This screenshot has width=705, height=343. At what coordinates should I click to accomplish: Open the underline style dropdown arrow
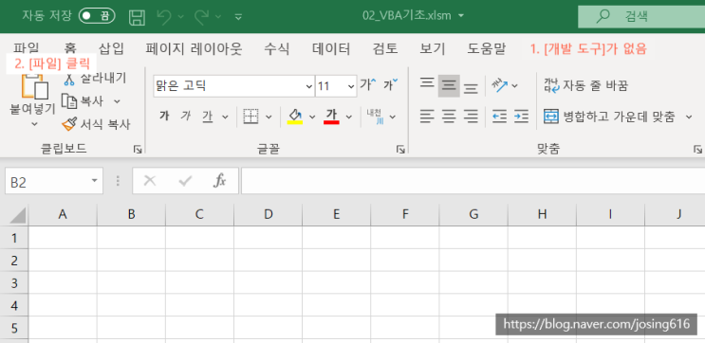click(x=225, y=117)
